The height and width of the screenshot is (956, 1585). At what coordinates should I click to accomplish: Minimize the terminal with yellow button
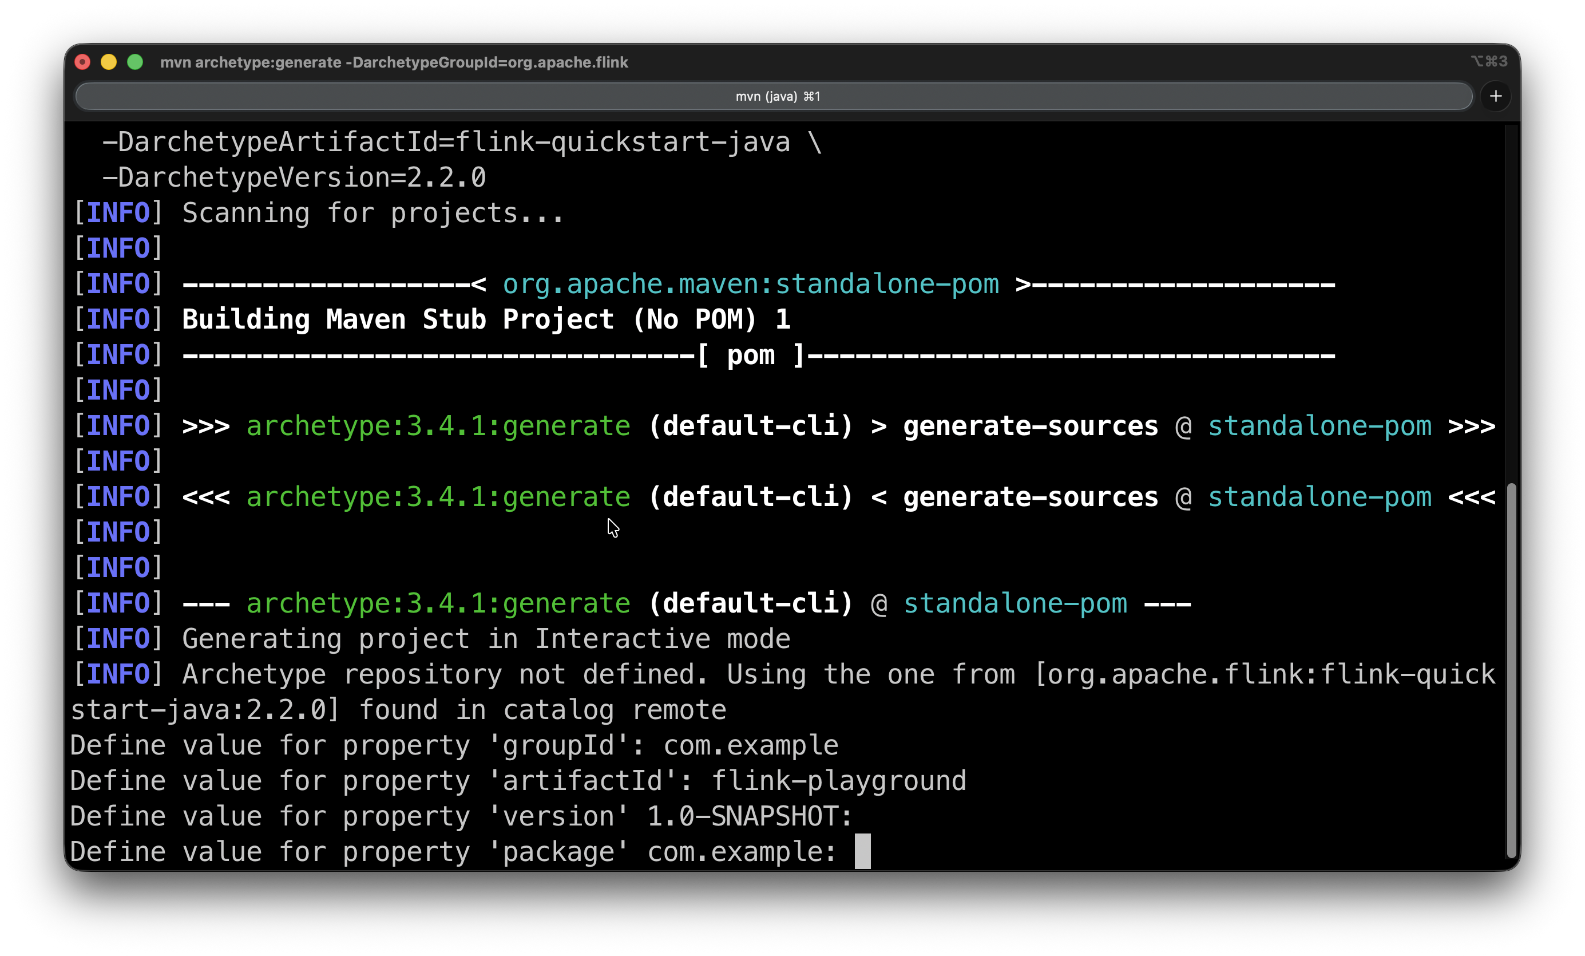coord(109,62)
